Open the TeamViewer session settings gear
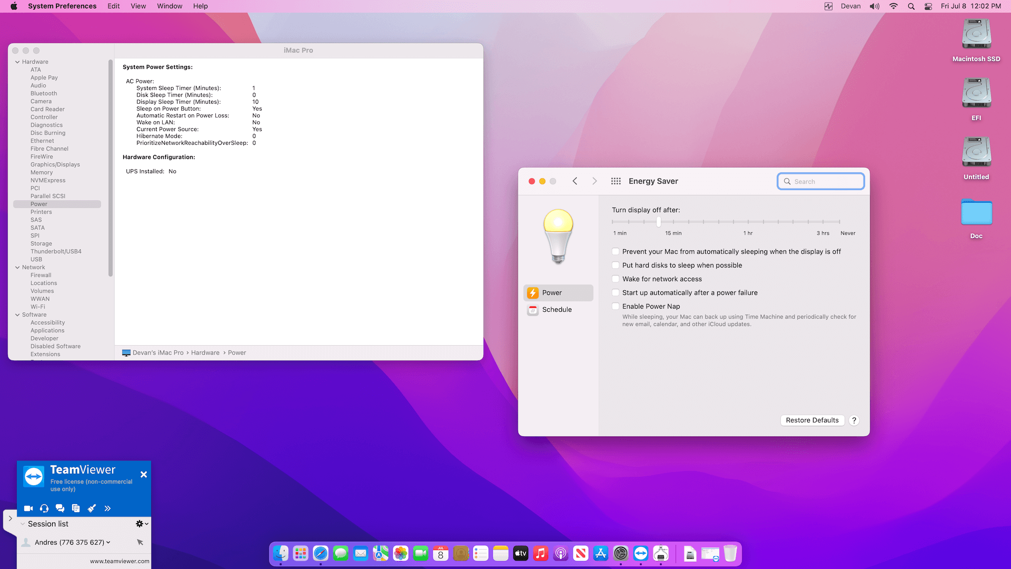Viewport: 1011px width, 569px height. pyautogui.click(x=142, y=524)
